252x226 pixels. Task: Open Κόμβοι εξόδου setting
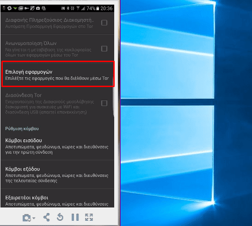[57, 175]
